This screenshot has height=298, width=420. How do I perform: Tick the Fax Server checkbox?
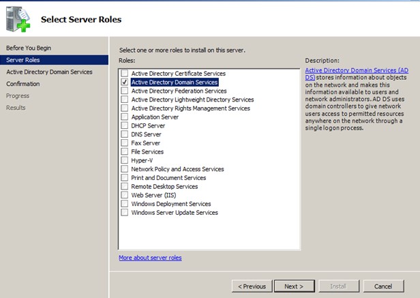click(124, 143)
